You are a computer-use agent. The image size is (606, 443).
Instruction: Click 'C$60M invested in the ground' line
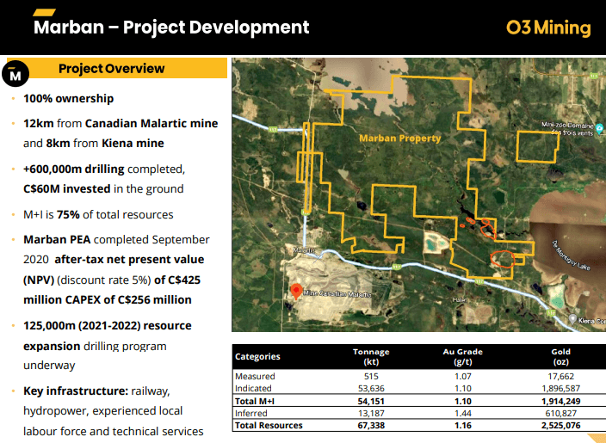point(103,189)
